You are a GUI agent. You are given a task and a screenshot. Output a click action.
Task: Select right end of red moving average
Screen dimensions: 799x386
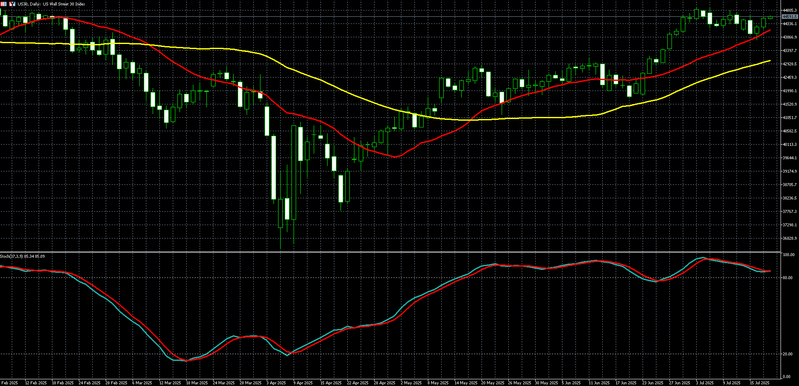[x=770, y=30]
